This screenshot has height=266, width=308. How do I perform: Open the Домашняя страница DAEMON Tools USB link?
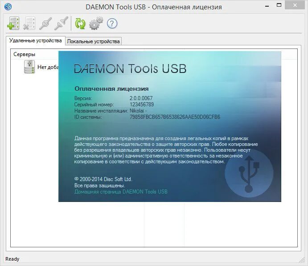coord(121,192)
